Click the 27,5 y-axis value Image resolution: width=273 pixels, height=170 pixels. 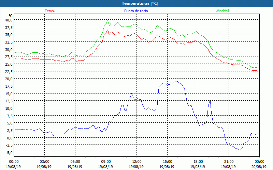9,56
